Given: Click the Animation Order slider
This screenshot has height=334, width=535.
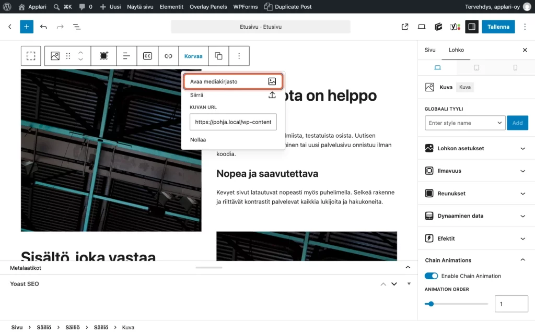Looking at the screenshot, I should (x=456, y=304).
